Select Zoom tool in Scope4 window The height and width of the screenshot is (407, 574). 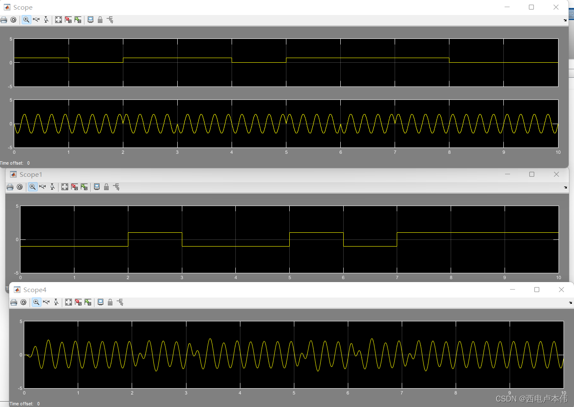(36, 302)
